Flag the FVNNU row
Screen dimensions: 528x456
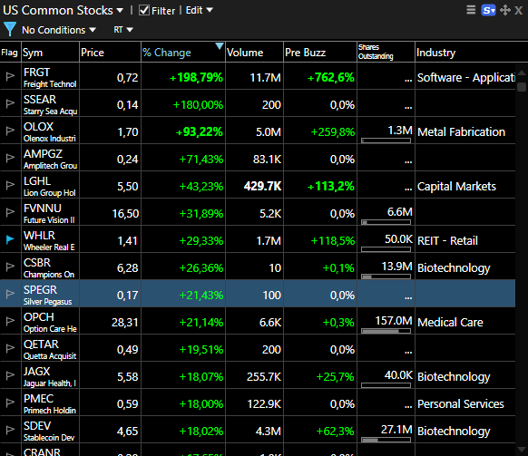[x=10, y=212]
